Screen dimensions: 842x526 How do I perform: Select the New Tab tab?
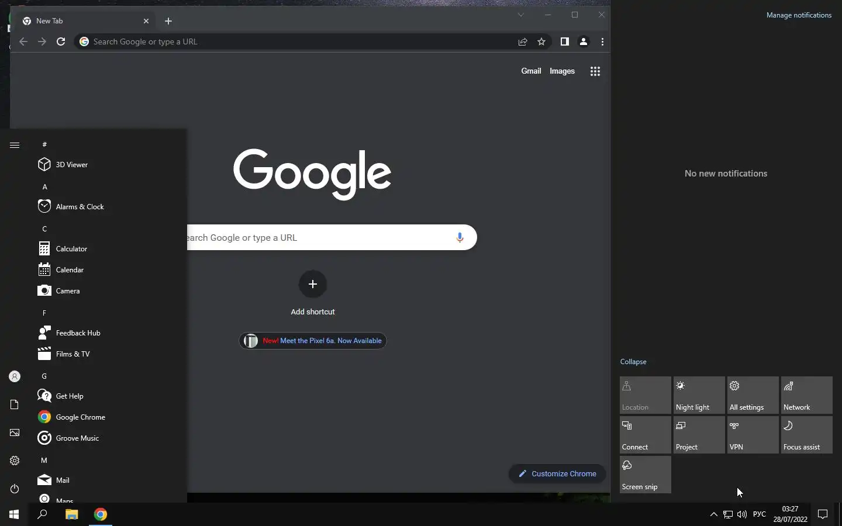(86, 21)
